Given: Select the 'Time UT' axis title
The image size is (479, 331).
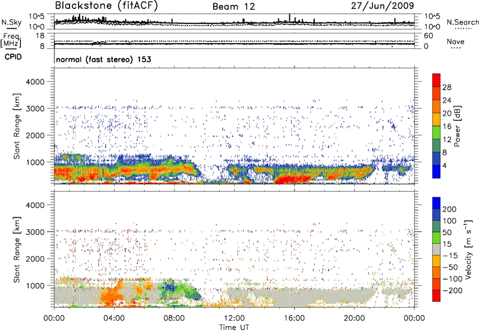Looking at the screenshot, I should (x=234, y=327).
